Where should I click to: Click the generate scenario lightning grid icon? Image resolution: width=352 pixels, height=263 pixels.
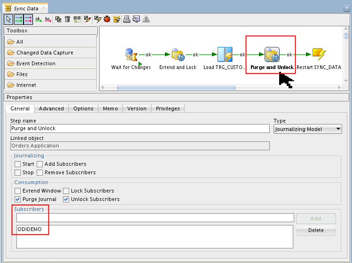pyautogui.click(x=117, y=19)
